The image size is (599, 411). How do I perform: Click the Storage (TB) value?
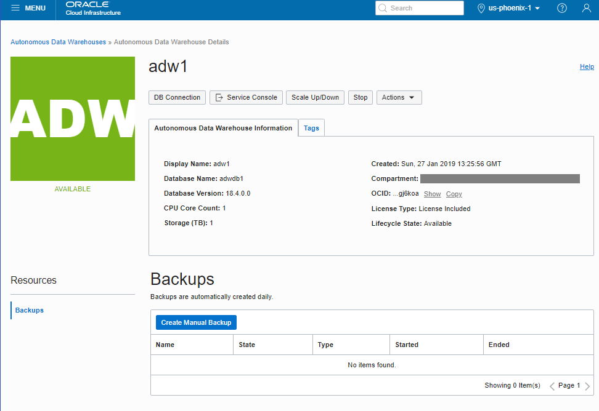tap(211, 223)
